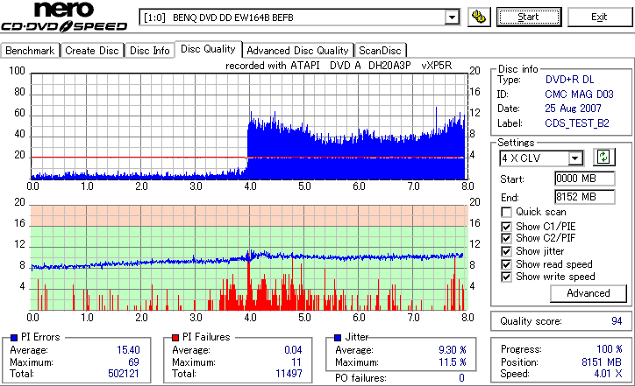Click the disc type DVD+R DL
Image resolution: width=635 pixels, height=386 pixels.
tap(569, 80)
